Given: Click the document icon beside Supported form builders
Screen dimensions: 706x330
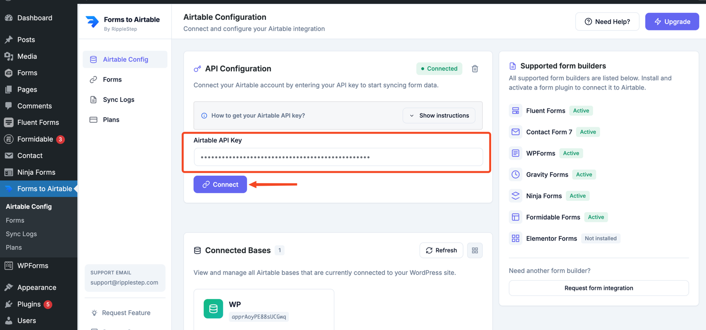Looking at the screenshot, I should (x=512, y=66).
